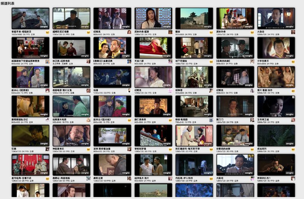Open the 地下交通站 video thumbnail
304x199 pixels.
(194, 48)
